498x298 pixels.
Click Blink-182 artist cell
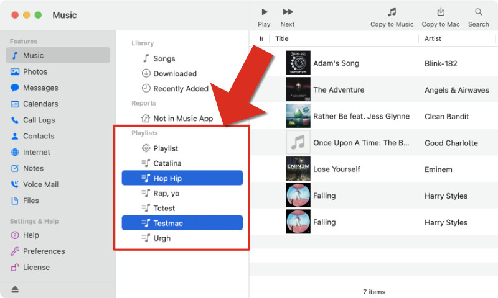click(441, 64)
